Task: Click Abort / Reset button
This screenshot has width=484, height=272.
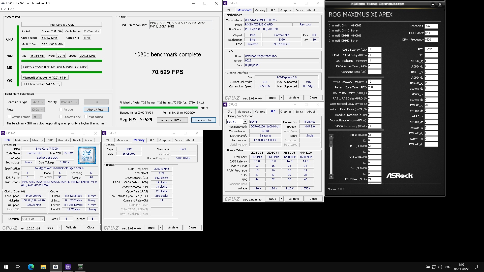Action: [96, 110]
